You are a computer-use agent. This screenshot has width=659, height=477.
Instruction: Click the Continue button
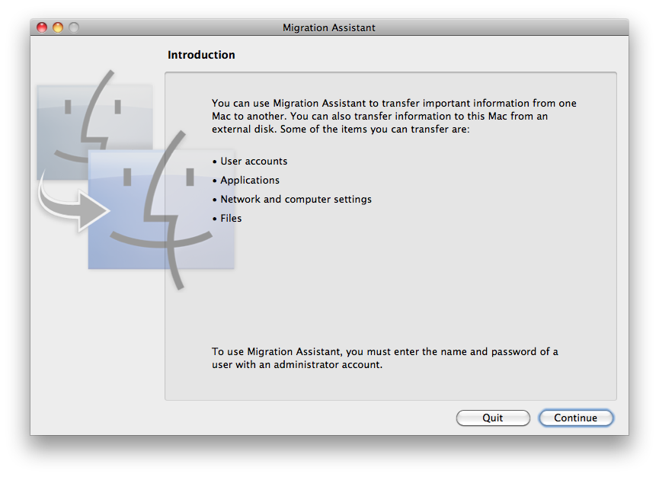pos(576,418)
